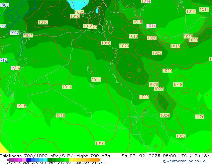Click the legend value 317
212x164 pixels.
pyautogui.click(x=95, y=163)
